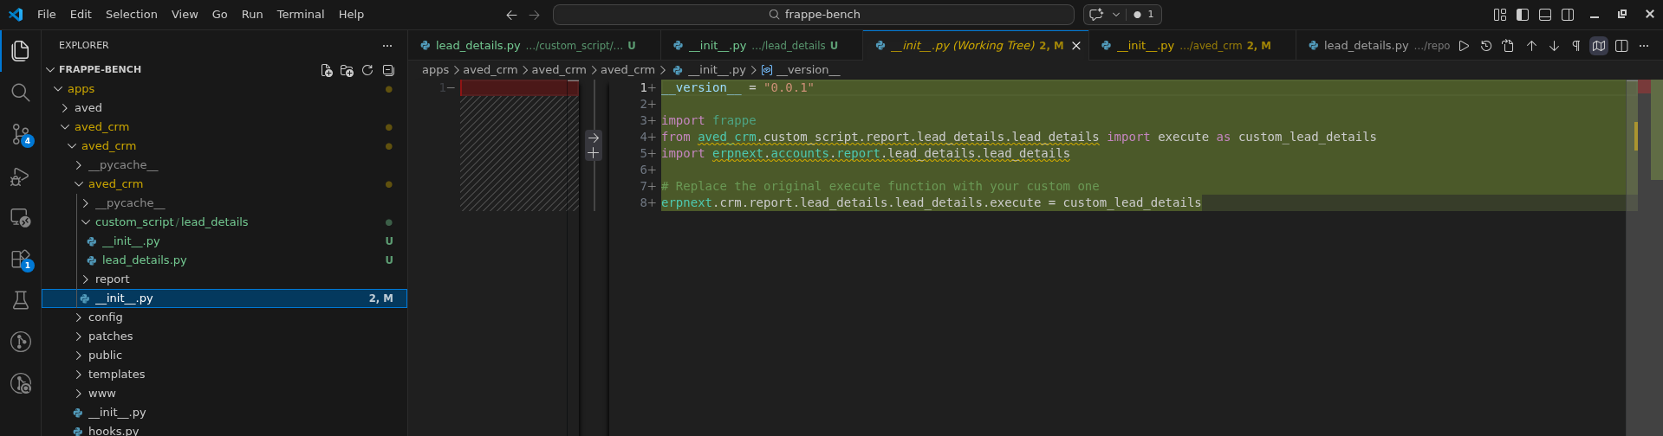
Task: Open lead_details.py in the Explorer tree
Action: pyautogui.click(x=144, y=260)
